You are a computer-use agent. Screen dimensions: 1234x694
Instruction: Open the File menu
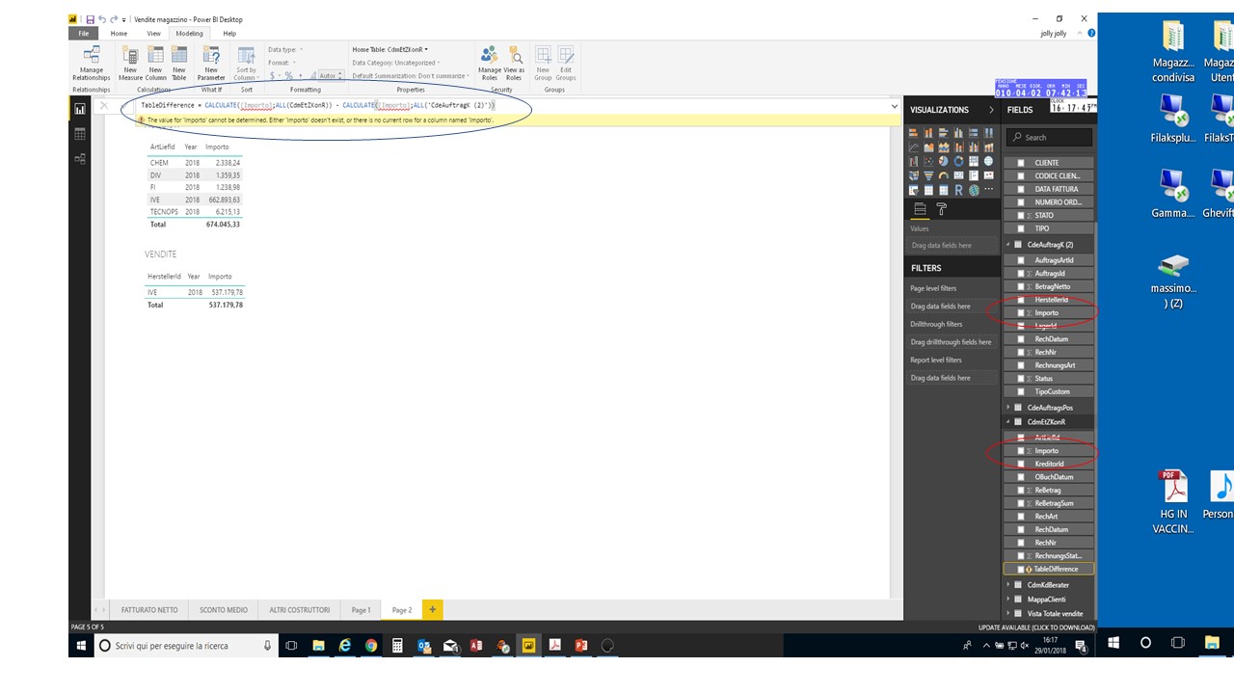(x=83, y=33)
